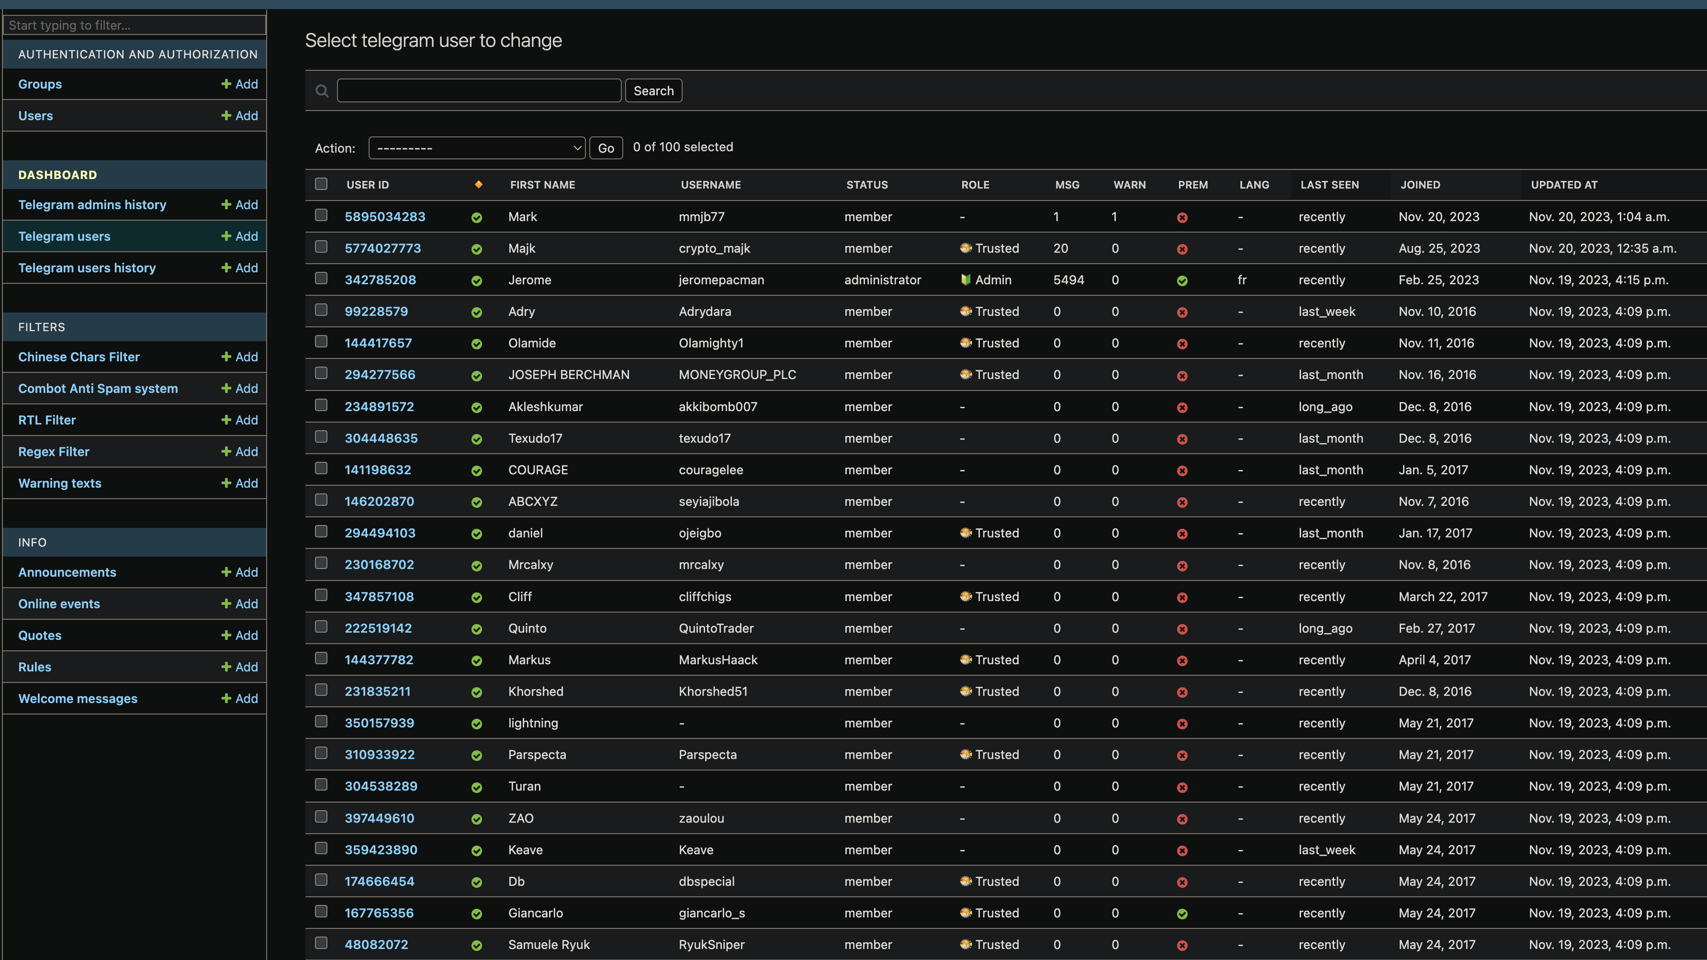This screenshot has width=1707, height=960.
Task: Click the orange diamond column header icon
Action: tap(478, 185)
